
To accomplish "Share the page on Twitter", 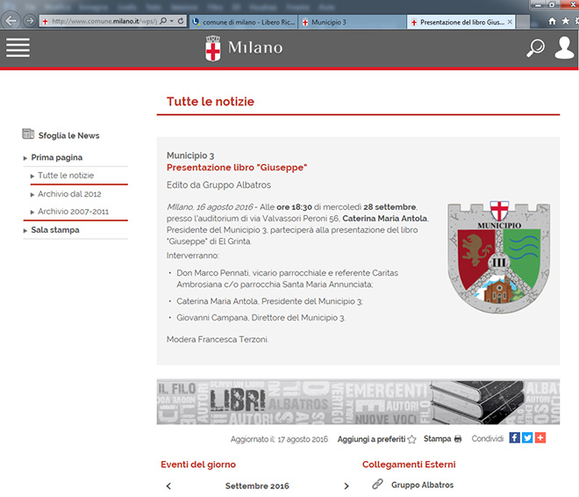I will (527, 438).
